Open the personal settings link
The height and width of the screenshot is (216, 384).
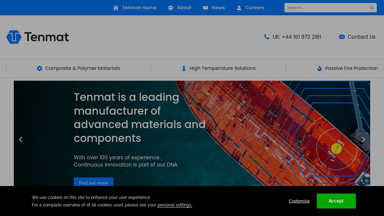(175, 205)
